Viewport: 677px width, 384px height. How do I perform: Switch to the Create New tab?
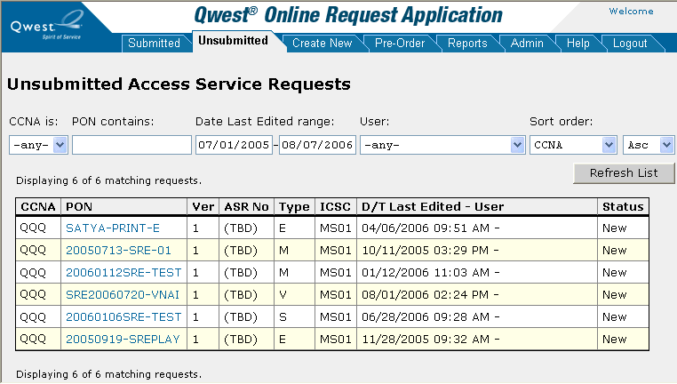click(322, 43)
